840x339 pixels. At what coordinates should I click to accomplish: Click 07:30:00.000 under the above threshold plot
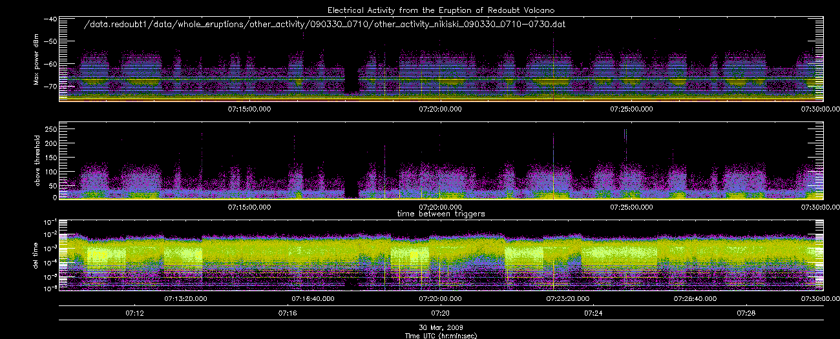[821, 207]
